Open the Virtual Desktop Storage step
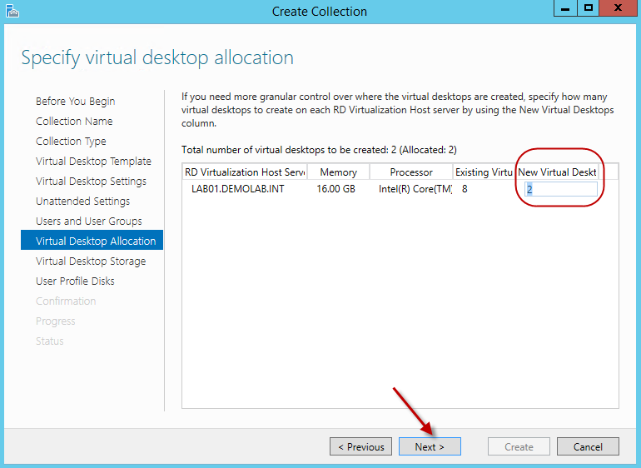 pos(91,261)
